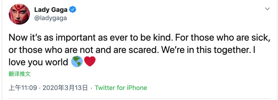Click the 2020年3月13日 date
The height and width of the screenshot is (100, 278).
coord(65,88)
